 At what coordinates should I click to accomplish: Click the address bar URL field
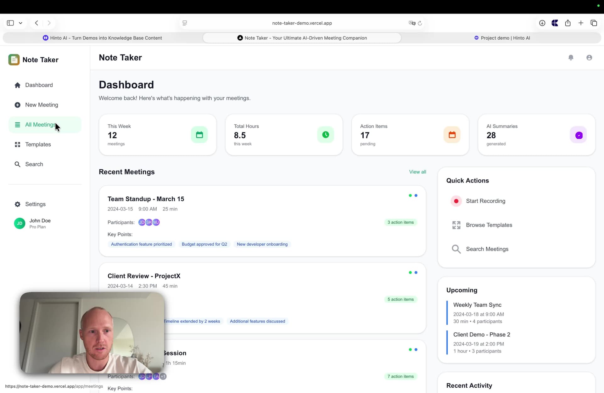[x=302, y=23]
